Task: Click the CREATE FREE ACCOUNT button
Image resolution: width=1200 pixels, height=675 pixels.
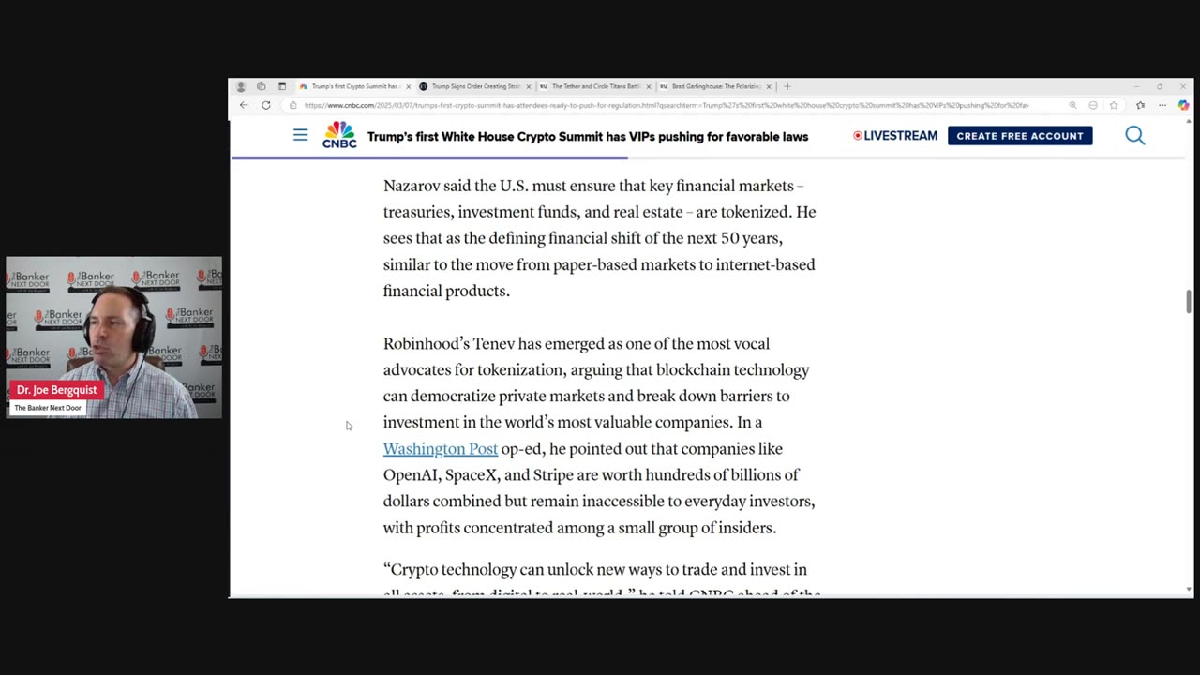Action: [1020, 136]
